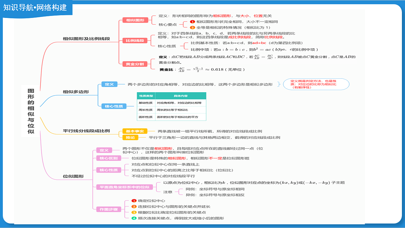Click the 黄金比 formula line ≈0.618
The image size is (405, 228).
[202, 70]
